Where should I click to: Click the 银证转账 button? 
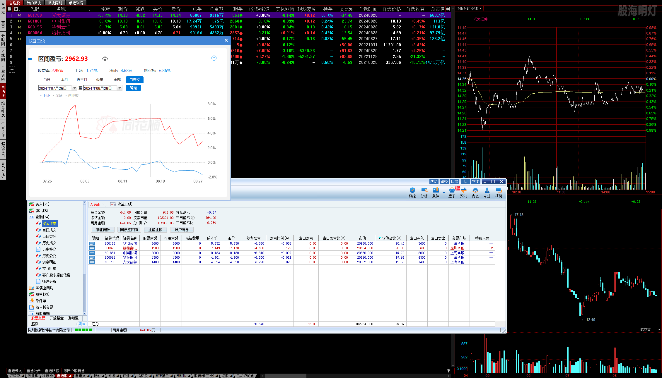click(103, 230)
